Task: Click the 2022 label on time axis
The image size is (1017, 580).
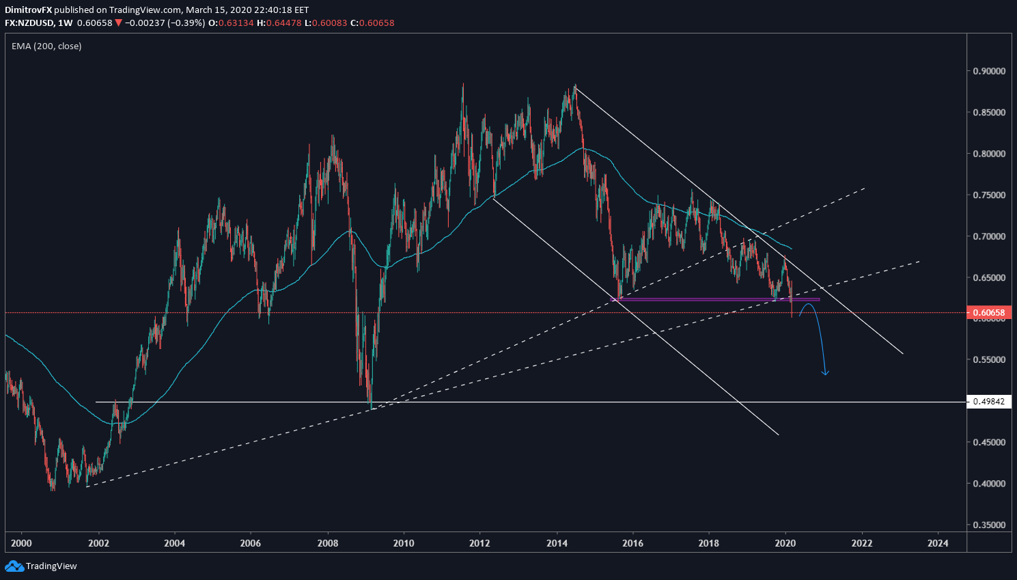Action: pos(862,543)
